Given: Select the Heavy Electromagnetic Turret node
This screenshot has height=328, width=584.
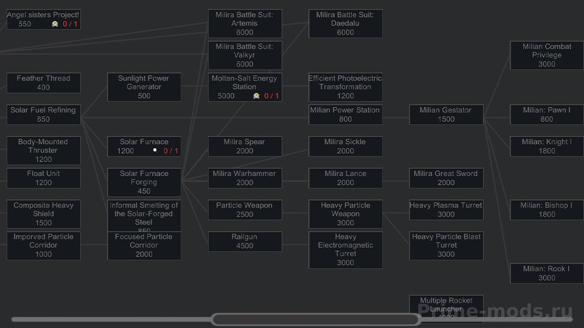Looking at the screenshot, I should 346,250.
